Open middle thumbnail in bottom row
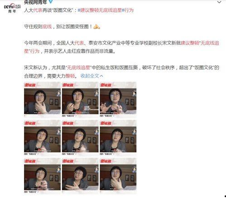226x199 pixels. point(80,175)
